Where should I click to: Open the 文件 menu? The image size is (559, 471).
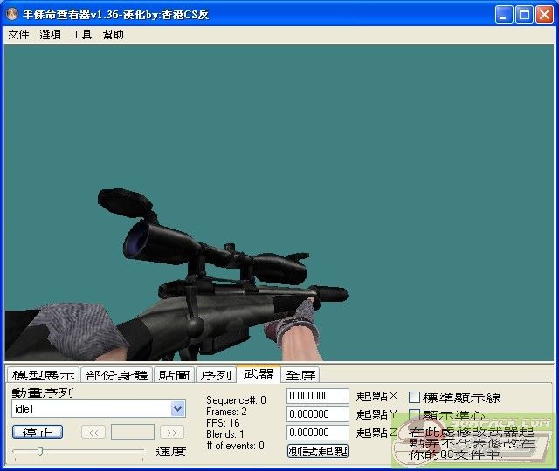[18, 35]
